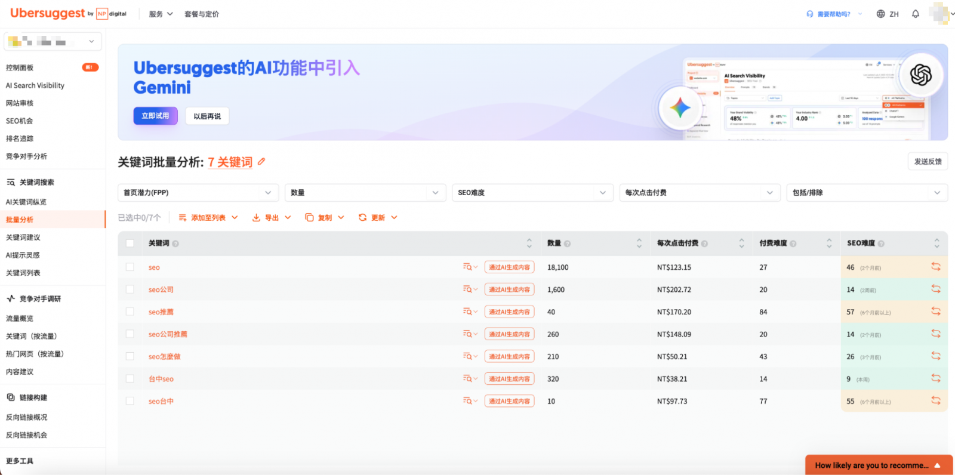Image resolution: width=955 pixels, height=475 pixels.
Task: Click the search icon in the seo怎麼做 row
Action: [467, 356]
